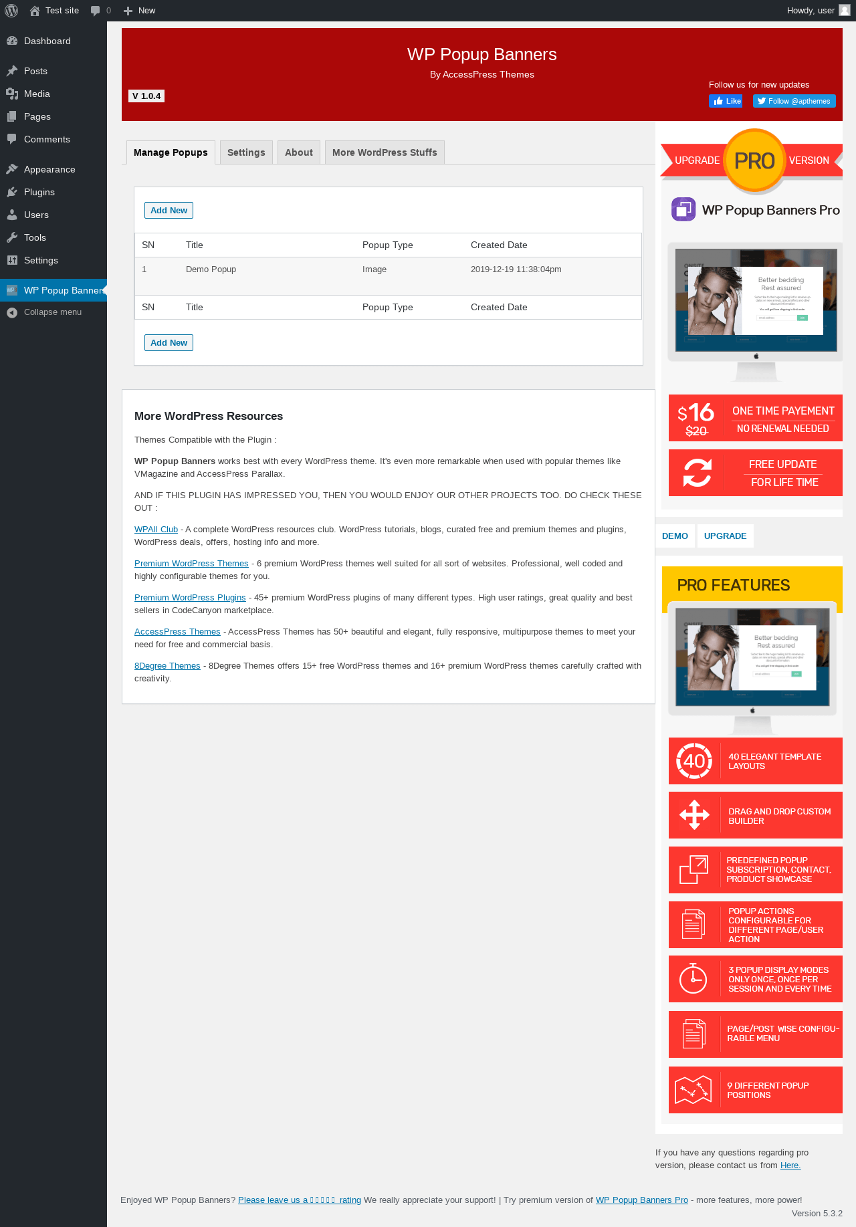This screenshot has height=1227, width=856.
Task: Open the Settings tab
Action: click(246, 152)
